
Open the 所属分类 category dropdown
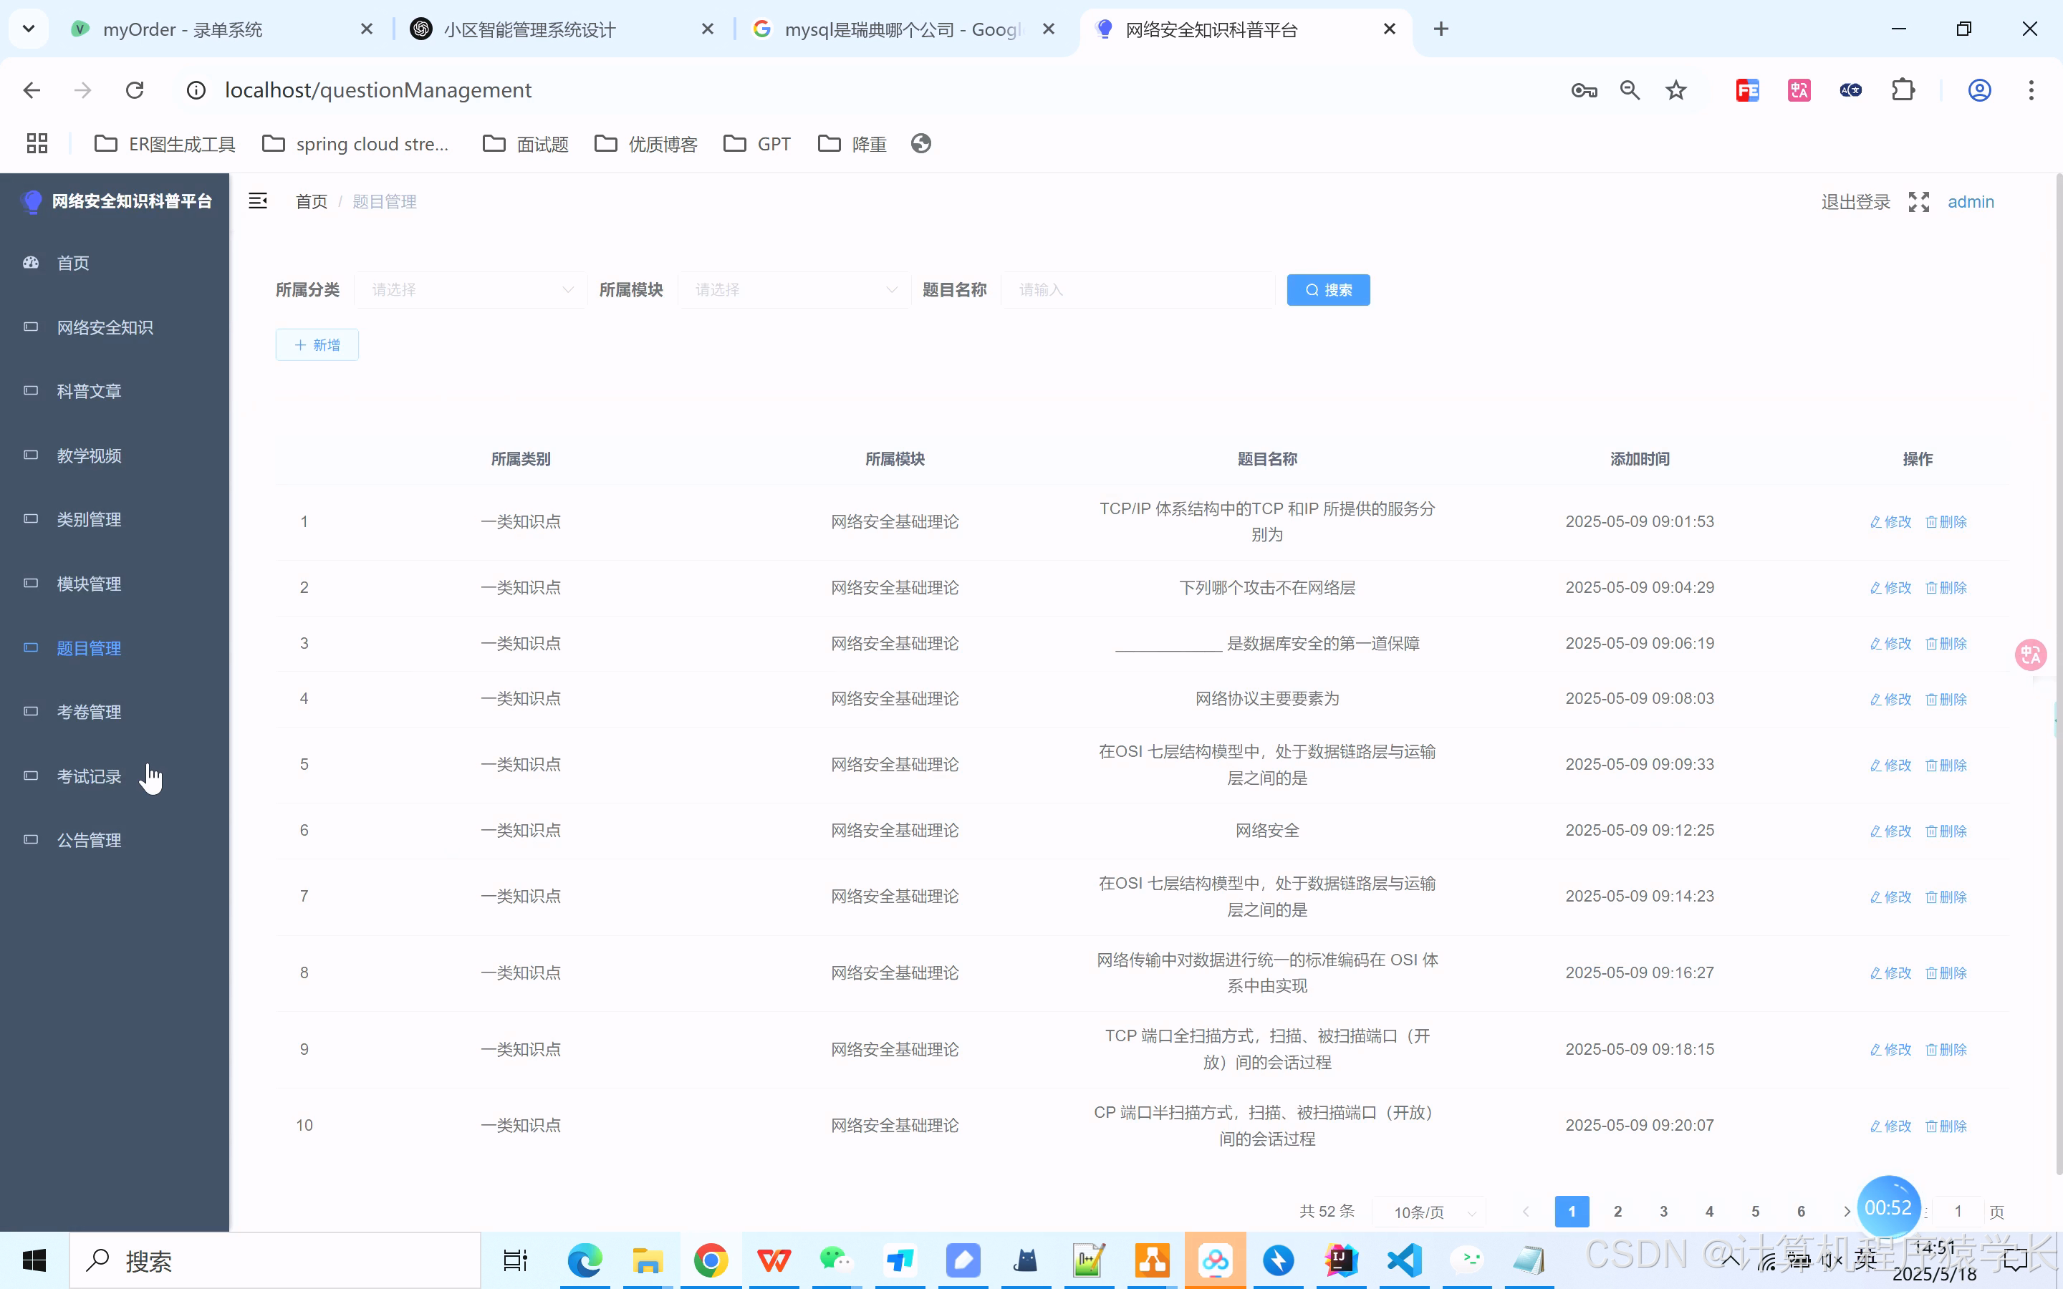tap(471, 289)
